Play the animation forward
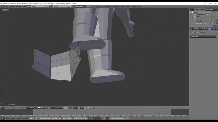 pos(81,118)
